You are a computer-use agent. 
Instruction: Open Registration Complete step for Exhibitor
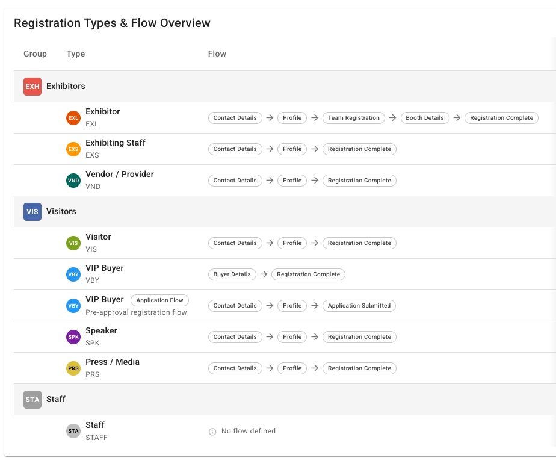pos(501,118)
